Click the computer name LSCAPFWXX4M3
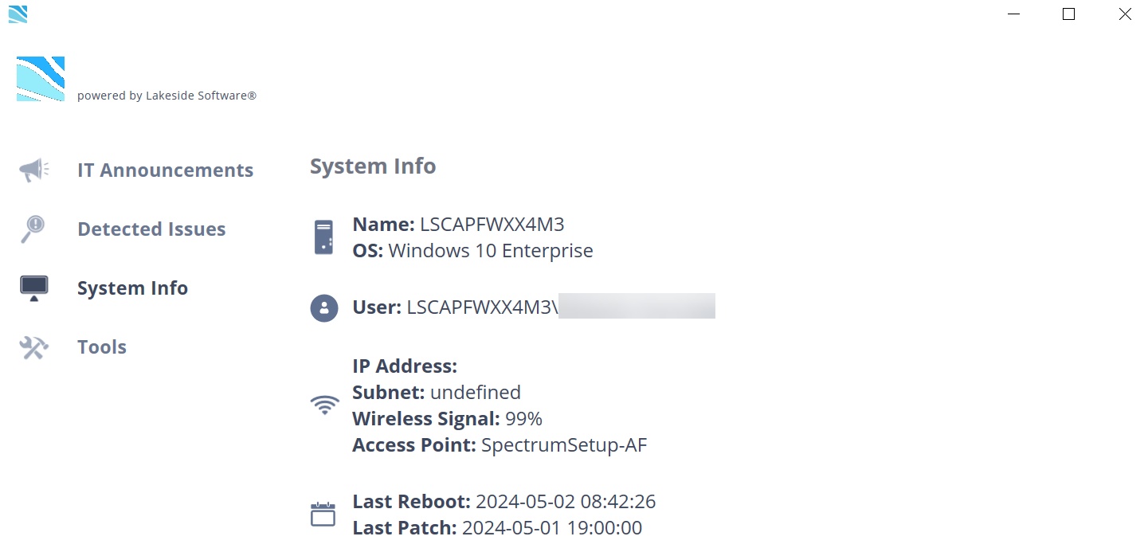Viewport: 1148px width, 548px height. [x=492, y=225]
